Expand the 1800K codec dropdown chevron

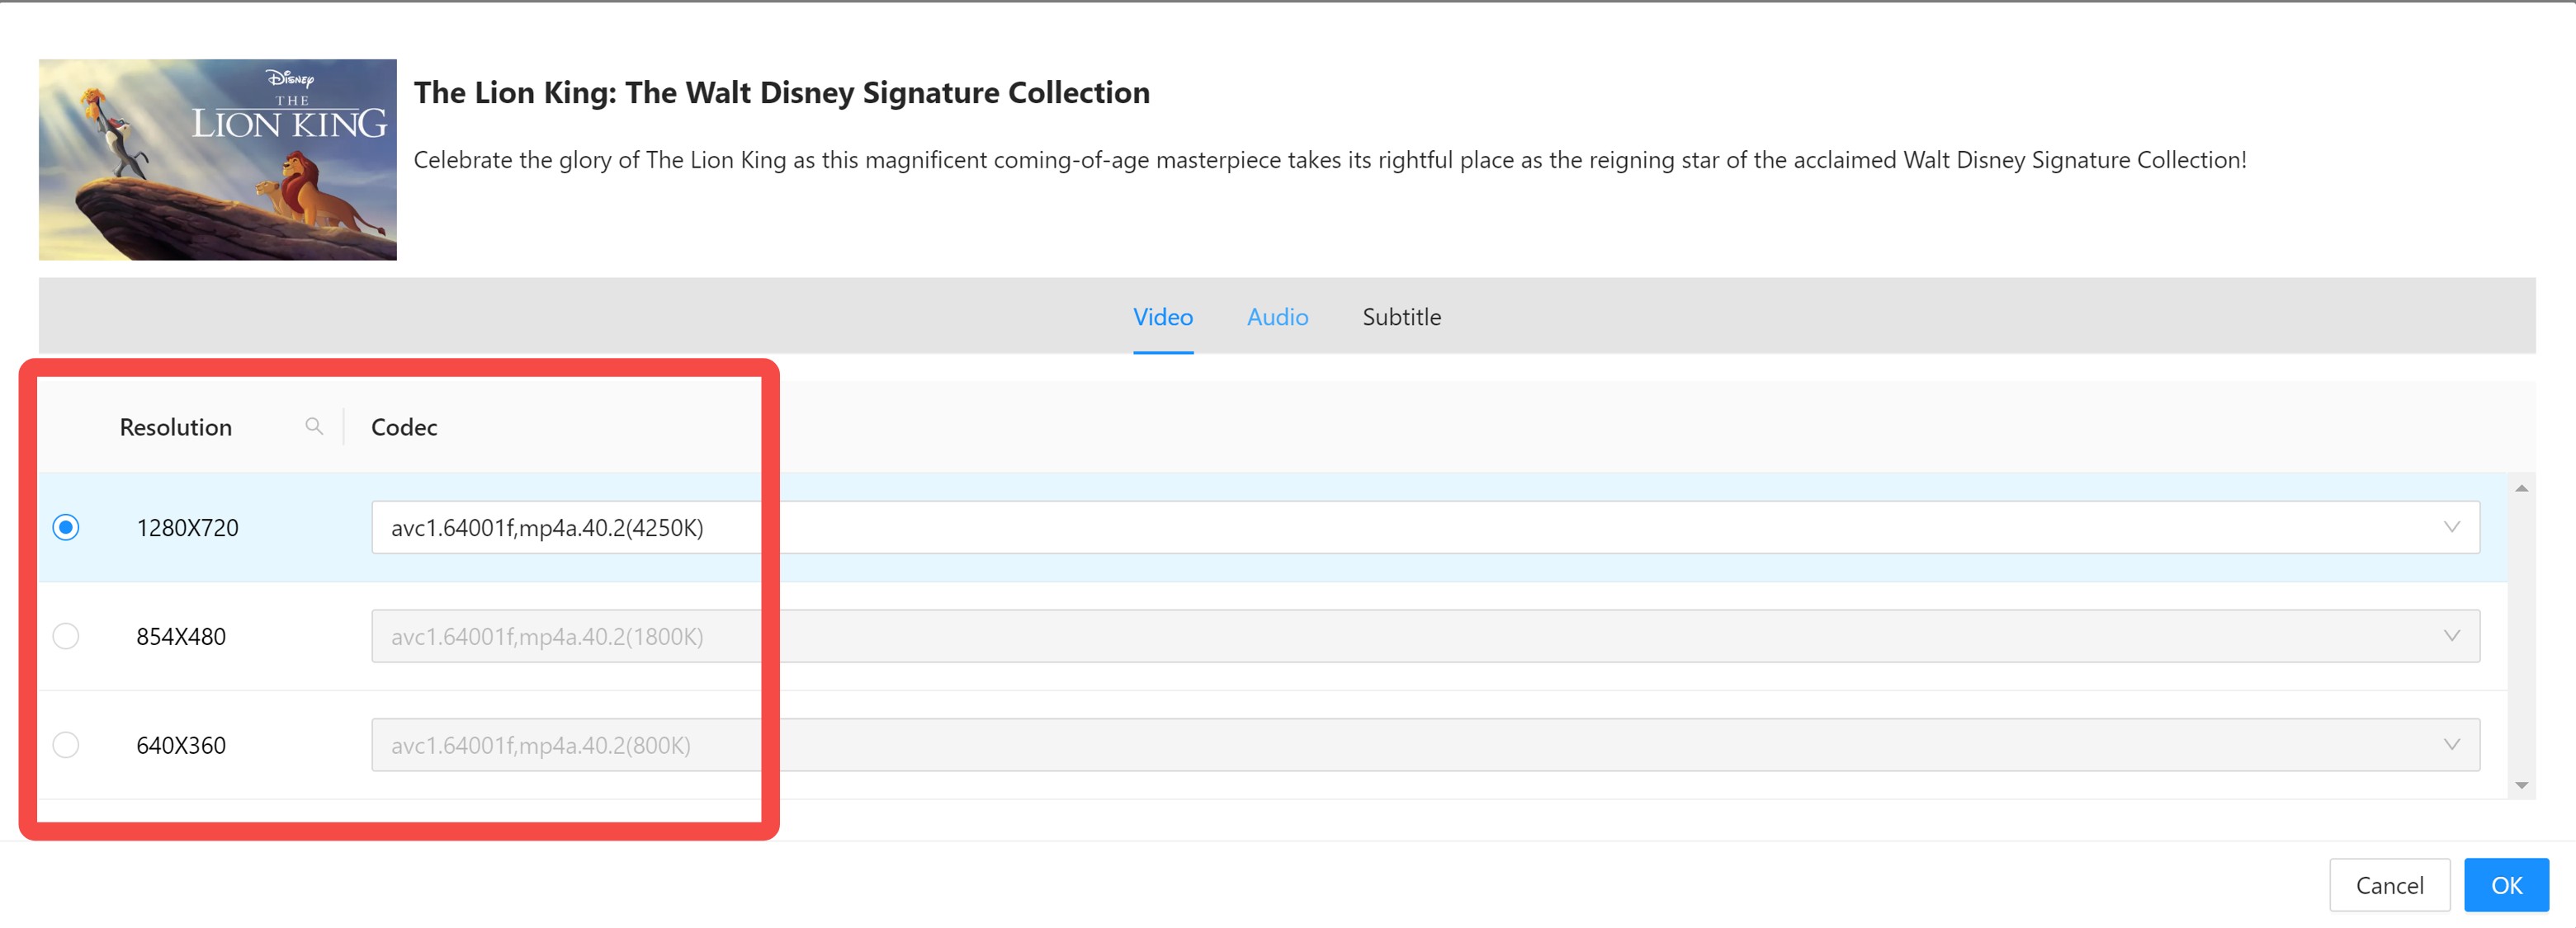[x=2452, y=636]
